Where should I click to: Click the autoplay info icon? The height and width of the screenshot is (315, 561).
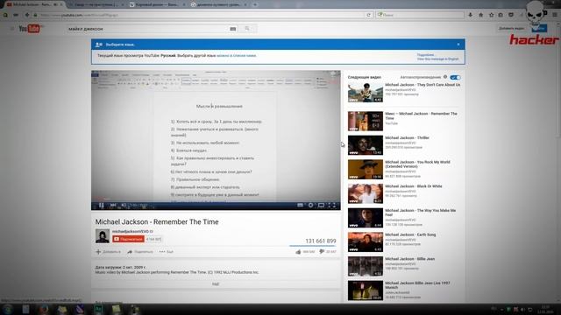point(445,77)
